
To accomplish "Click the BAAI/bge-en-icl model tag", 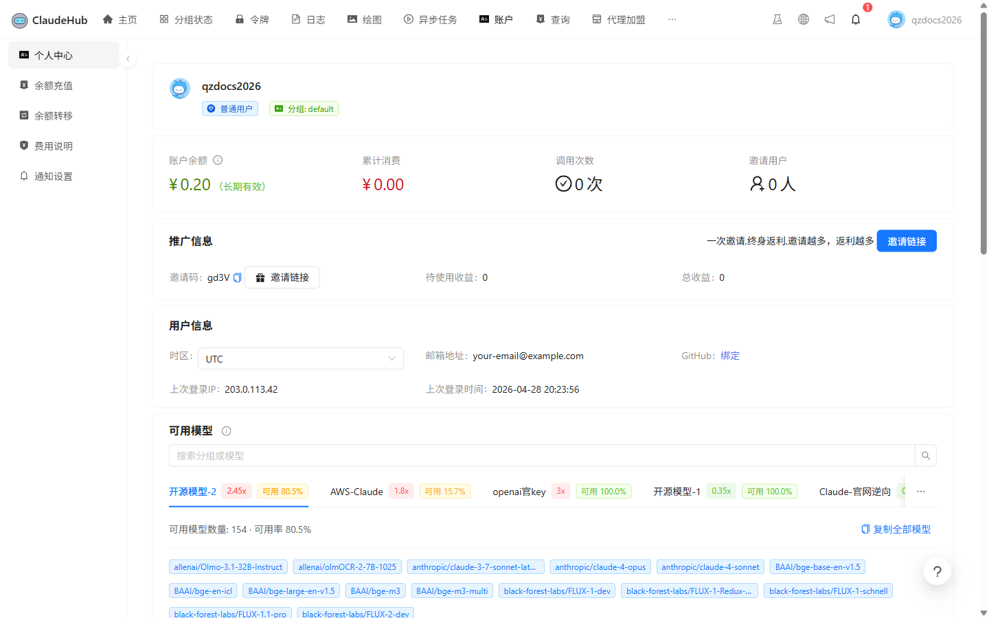I will point(203,591).
